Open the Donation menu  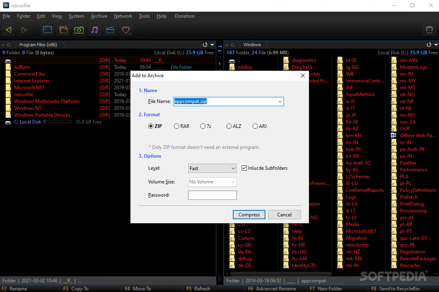(x=184, y=16)
